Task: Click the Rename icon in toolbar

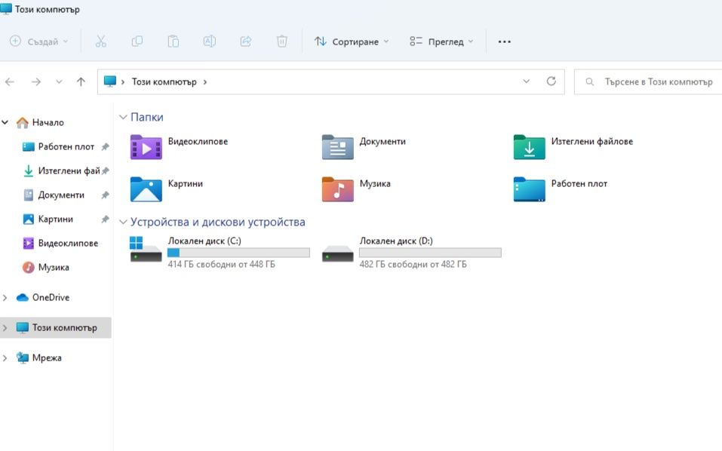Action: point(210,41)
